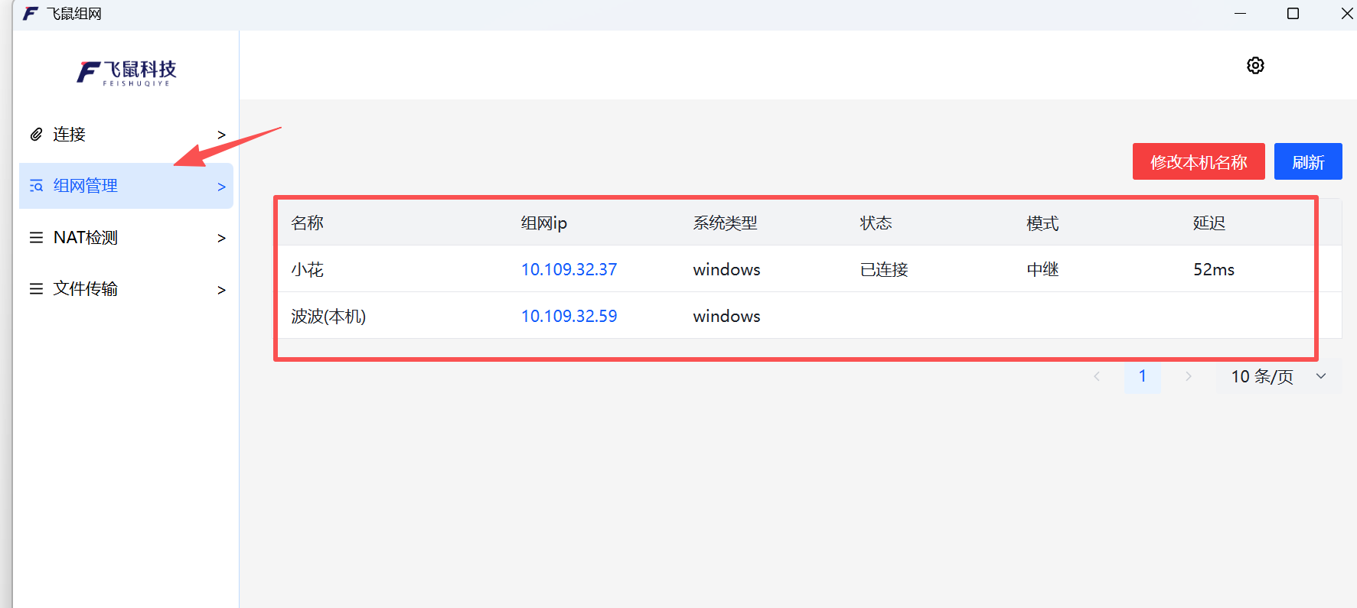Open the 10.109.32.37 IP link
This screenshot has width=1357, height=608.
tap(569, 269)
